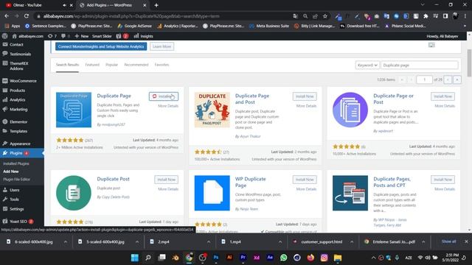The width and height of the screenshot is (472, 265).
Task: Click the browser back arrow
Action: click(7, 16)
